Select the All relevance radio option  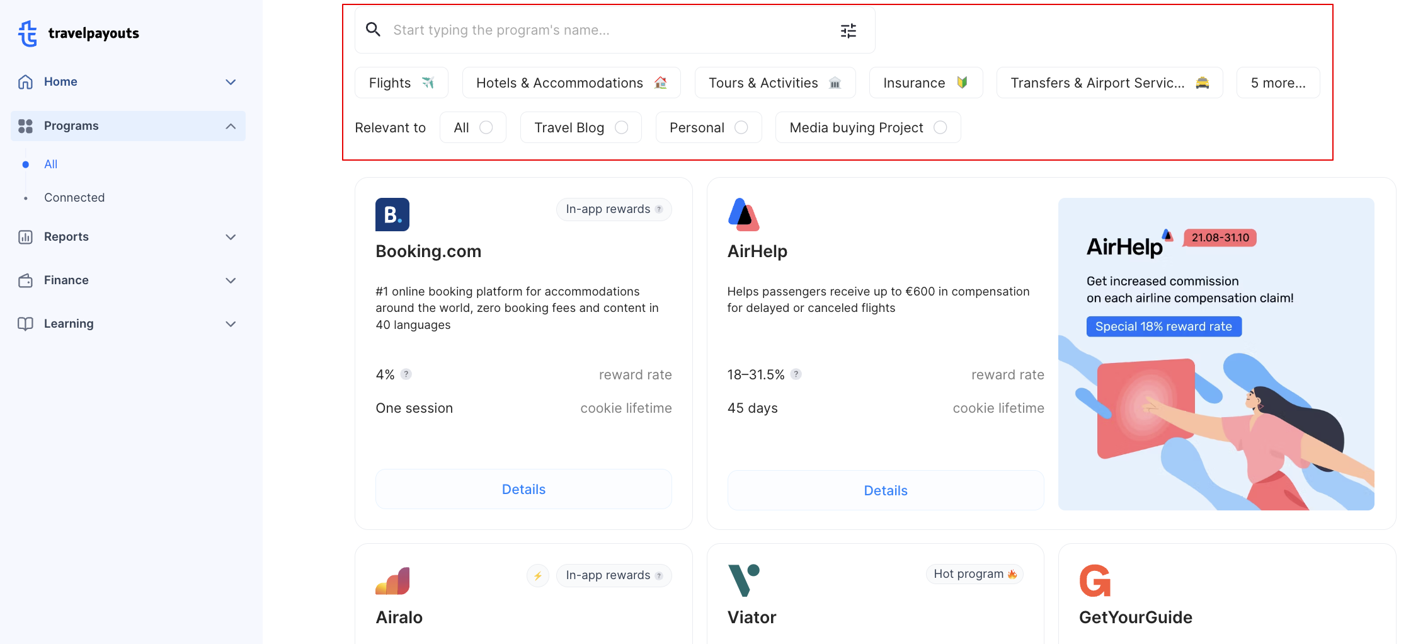[x=486, y=127]
